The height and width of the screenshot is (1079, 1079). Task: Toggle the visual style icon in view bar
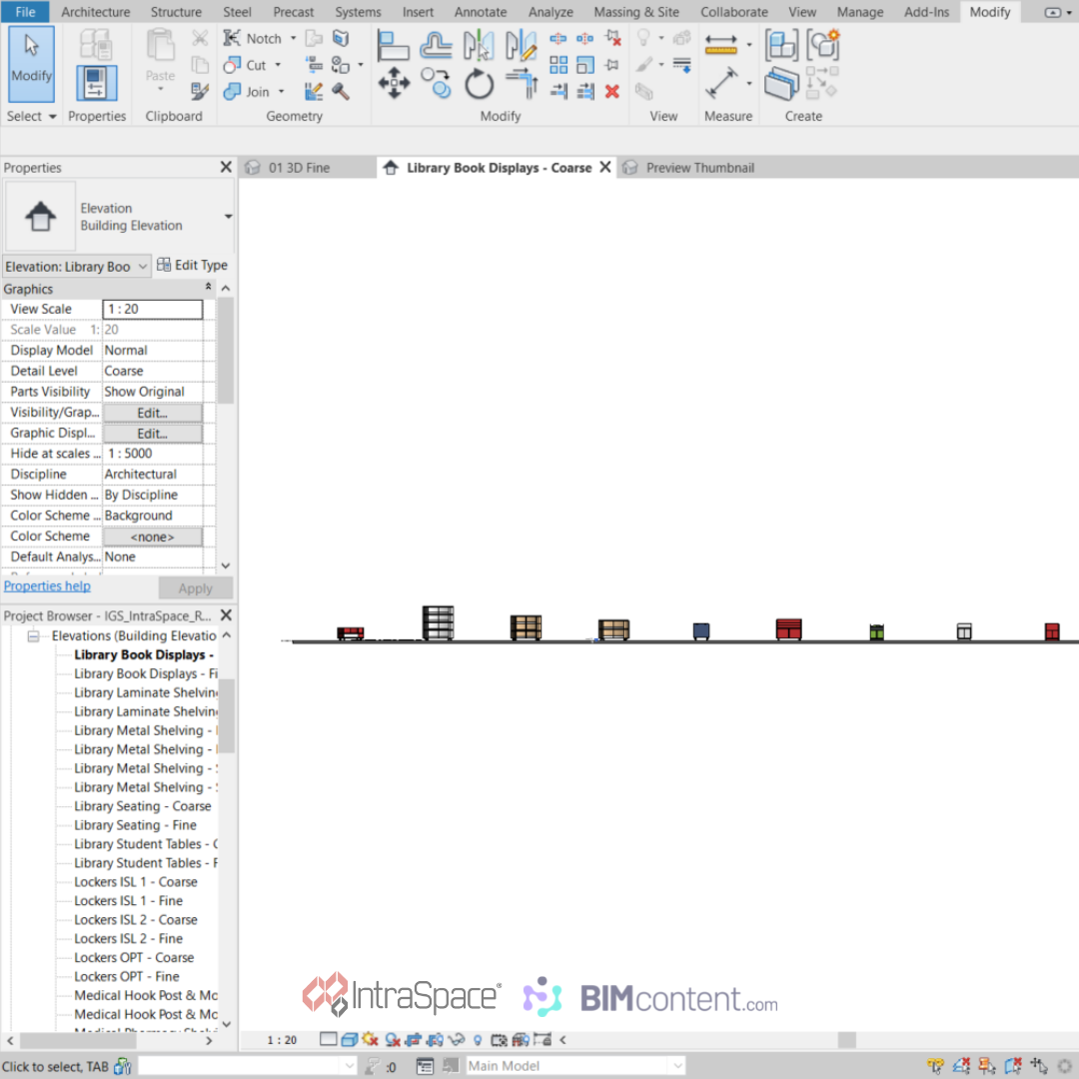[x=350, y=1039]
